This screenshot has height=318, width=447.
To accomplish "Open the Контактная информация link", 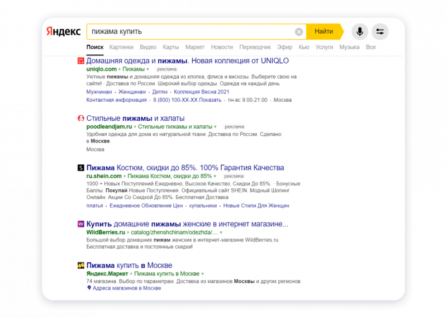I will [116, 100].
